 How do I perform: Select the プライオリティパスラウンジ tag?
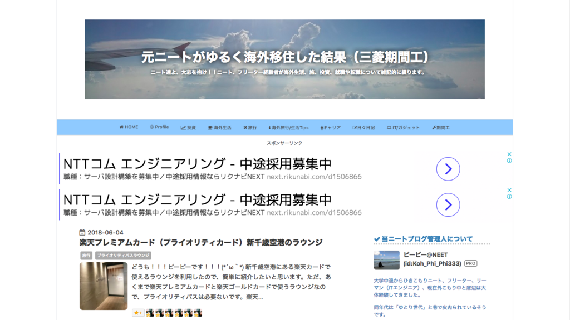pyautogui.click(x=123, y=256)
